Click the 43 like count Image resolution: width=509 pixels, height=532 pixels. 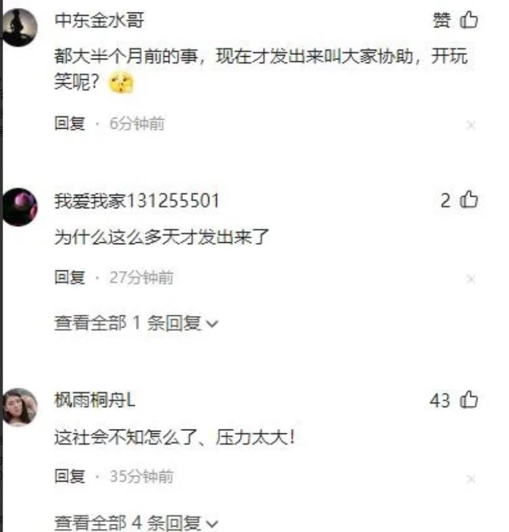440,400
